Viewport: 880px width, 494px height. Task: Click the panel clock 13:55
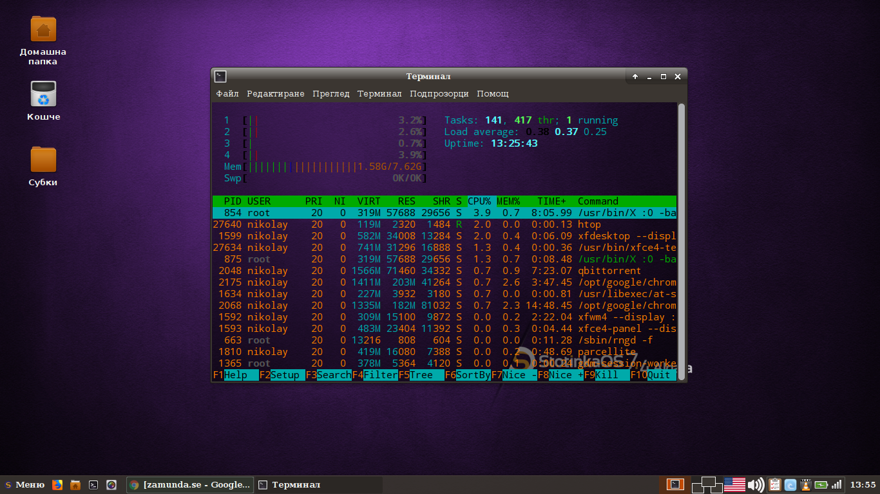click(863, 485)
